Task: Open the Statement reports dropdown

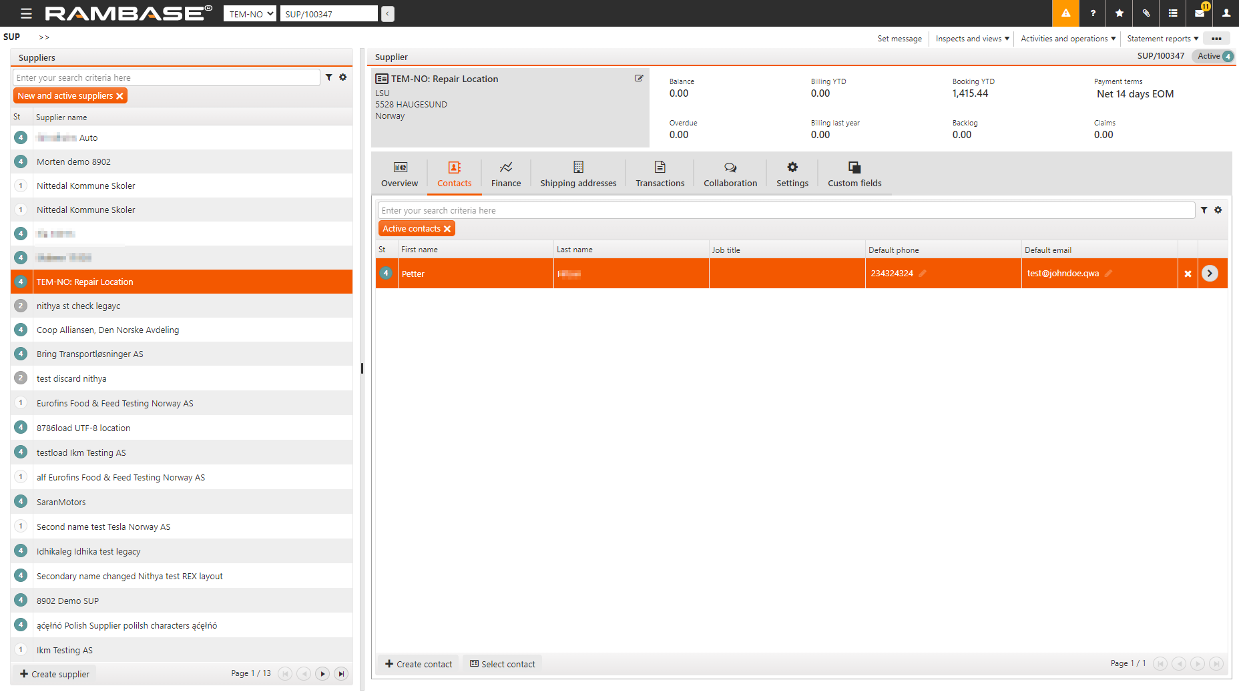Action: pos(1162,39)
